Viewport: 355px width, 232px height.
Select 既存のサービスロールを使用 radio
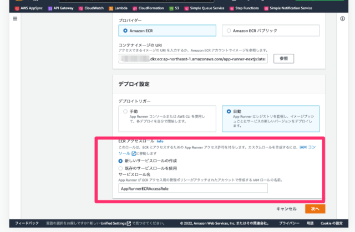pos(120,168)
